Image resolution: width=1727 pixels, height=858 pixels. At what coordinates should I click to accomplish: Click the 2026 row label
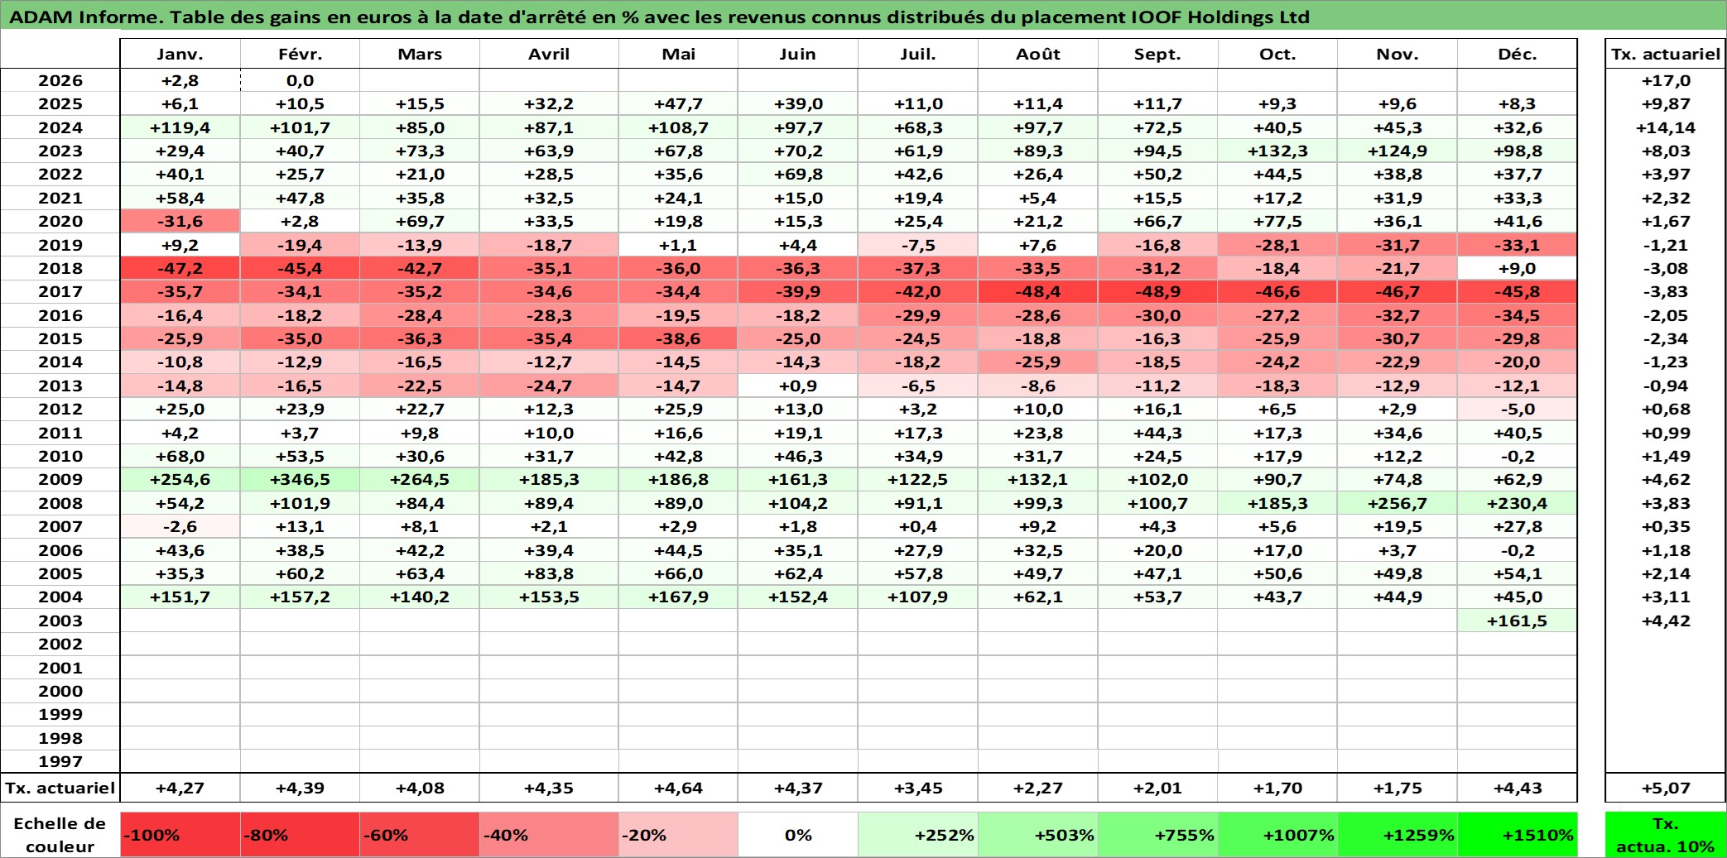click(x=60, y=80)
